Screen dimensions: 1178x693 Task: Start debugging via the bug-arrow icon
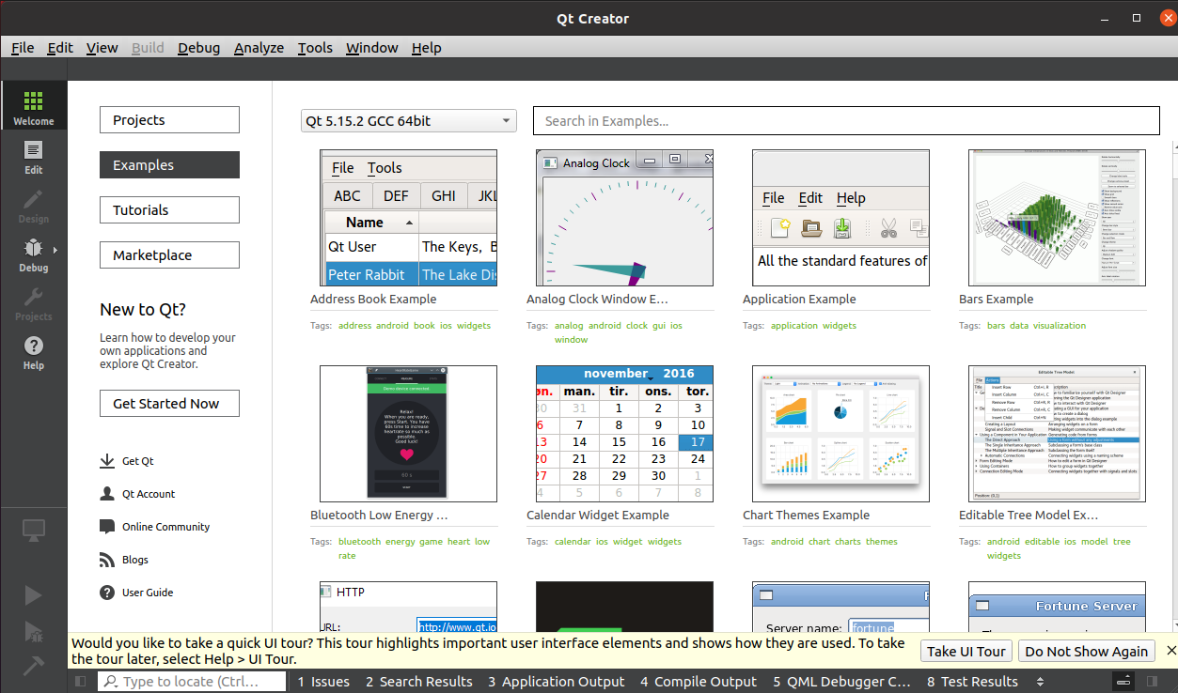point(33,632)
